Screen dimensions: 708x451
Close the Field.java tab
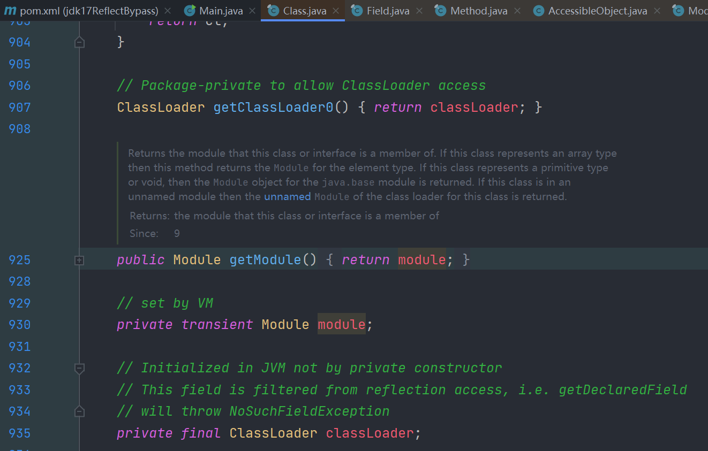click(419, 11)
